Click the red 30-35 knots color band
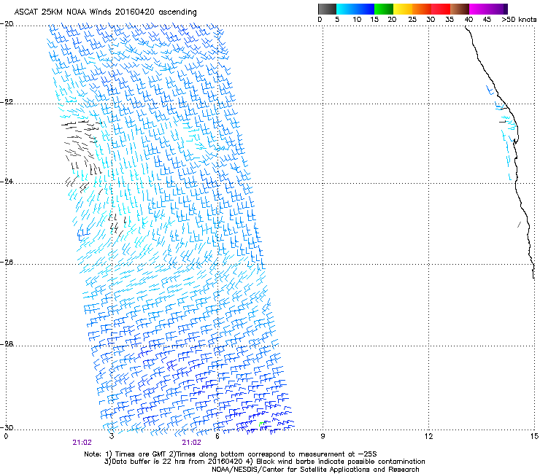Image resolution: width=540 pixels, height=474 pixels. click(x=441, y=9)
